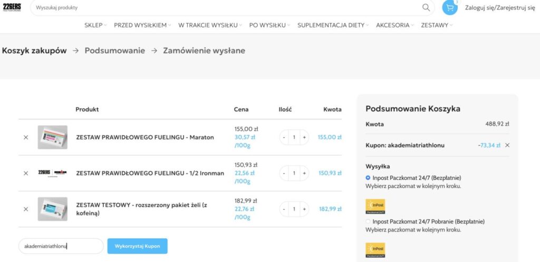Decrease 1/2 Ironman quantity with minus
The image size is (540, 262).
(x=284, y=173)
